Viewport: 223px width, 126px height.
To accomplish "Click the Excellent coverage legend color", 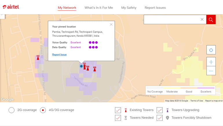I will click(206, 88).
